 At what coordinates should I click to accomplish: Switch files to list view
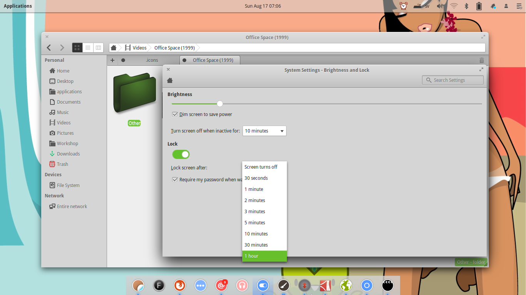[88, 48]
